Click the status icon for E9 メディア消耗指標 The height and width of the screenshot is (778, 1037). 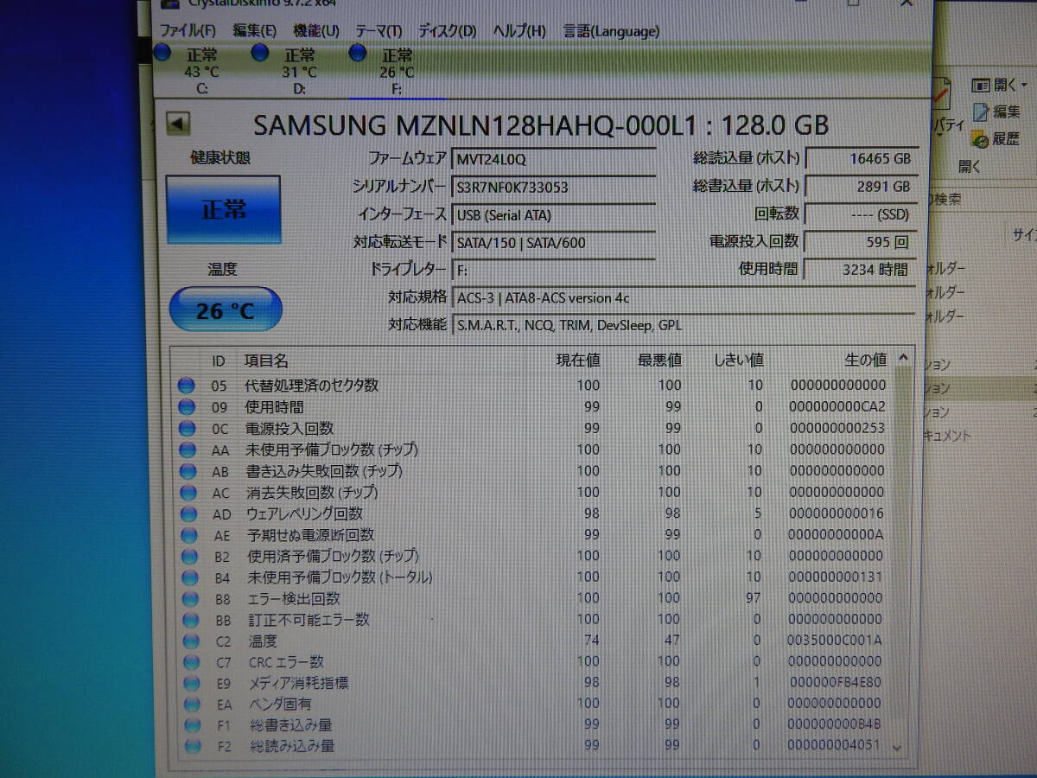tap(191, 683)
